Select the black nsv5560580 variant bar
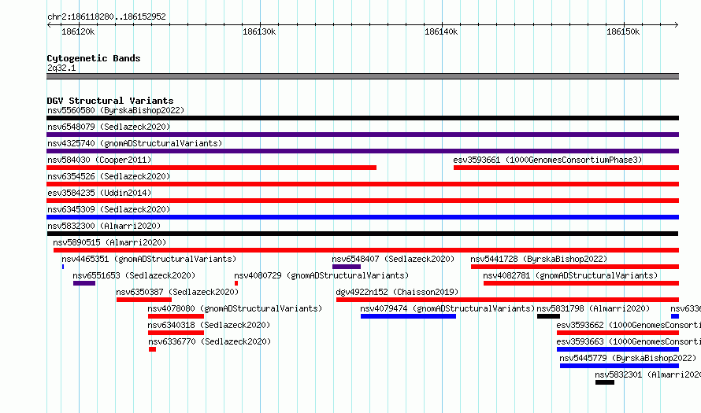This screenshot has height=413, width=701. point(362,118)
